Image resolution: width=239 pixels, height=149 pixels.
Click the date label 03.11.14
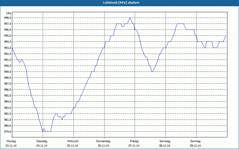11,146
